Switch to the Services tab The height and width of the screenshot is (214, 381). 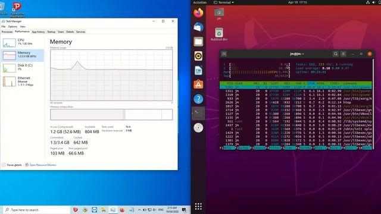[81, 32]
